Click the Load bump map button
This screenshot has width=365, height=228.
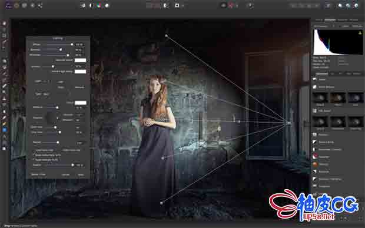[45, 150]
